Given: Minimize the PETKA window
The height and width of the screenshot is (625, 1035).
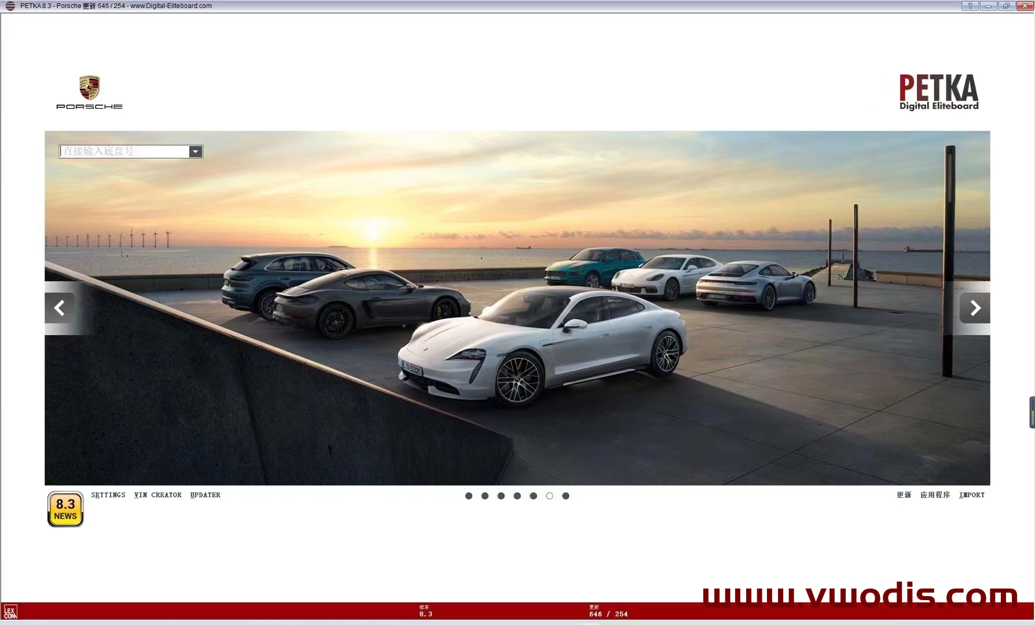Looking at the screenshot, I should point(988,6).
